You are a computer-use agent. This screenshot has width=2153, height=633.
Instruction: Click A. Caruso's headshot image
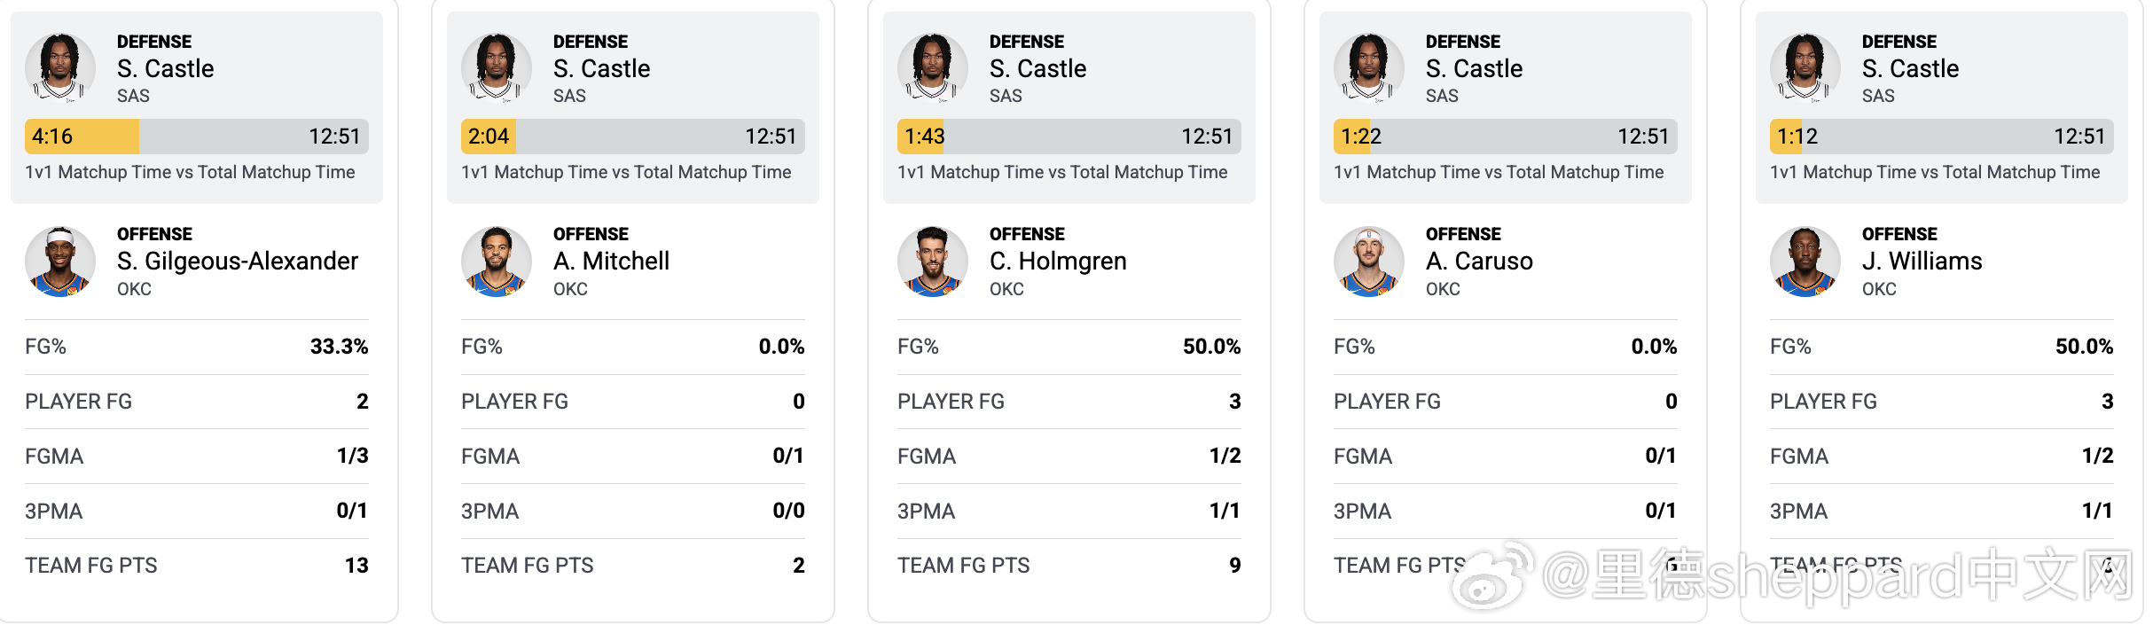click(x=1369, y=261)
